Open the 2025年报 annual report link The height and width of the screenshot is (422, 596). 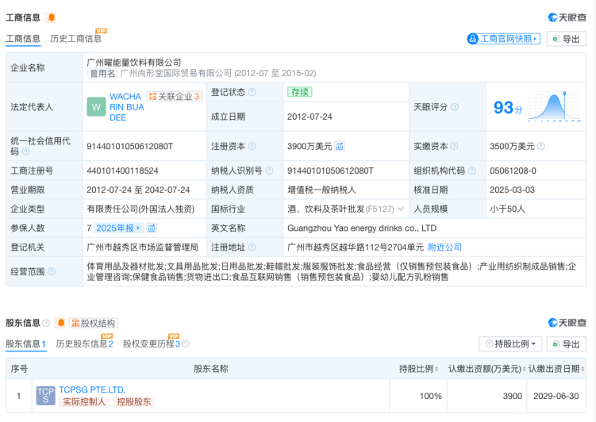pos(118,228)
